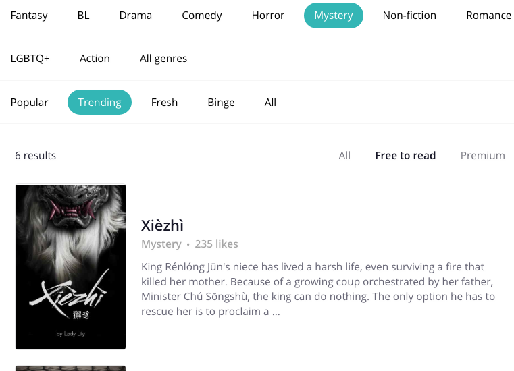Click the highlighted Mystery genre pill

coord(334,16)
